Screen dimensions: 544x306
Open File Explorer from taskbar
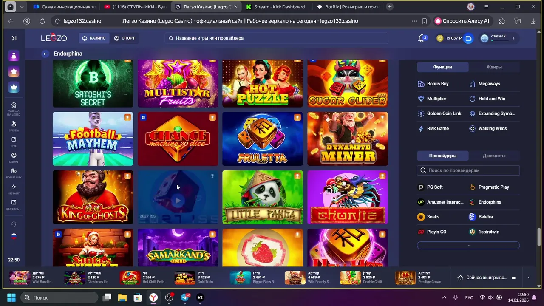coord(122,297)
